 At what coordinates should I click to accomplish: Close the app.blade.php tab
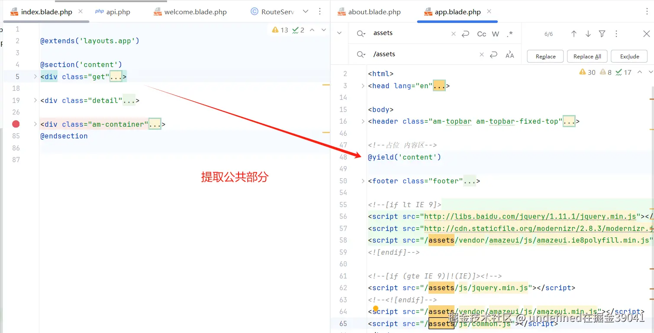pyautogui.click(x=489, y=12)
